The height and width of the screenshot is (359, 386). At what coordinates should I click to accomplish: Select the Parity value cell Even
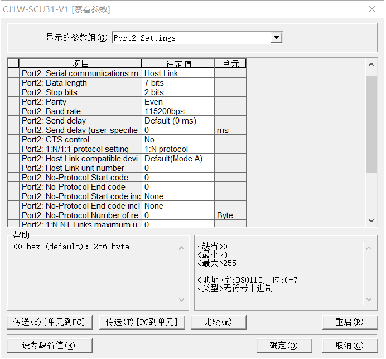(x=177, y=102)
